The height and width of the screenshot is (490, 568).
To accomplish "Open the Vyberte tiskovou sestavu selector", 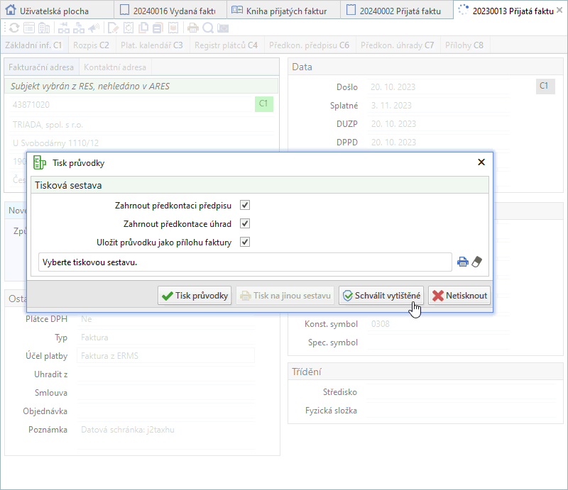I will [245, 262].
